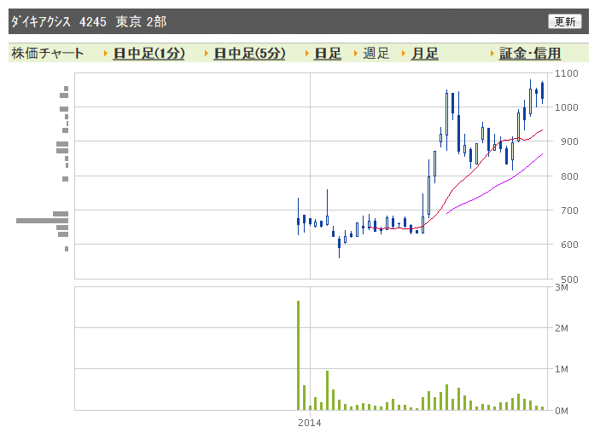Click the 更新 refresh button
The width and height of the screenshot is (600, 444).
[564, 21]
